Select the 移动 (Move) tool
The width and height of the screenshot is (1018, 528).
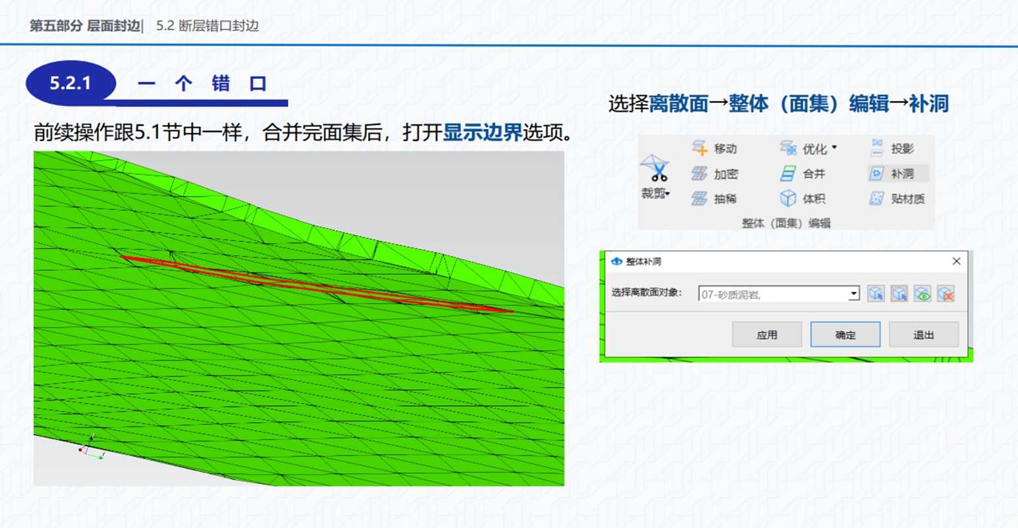[x=714, y=149]
